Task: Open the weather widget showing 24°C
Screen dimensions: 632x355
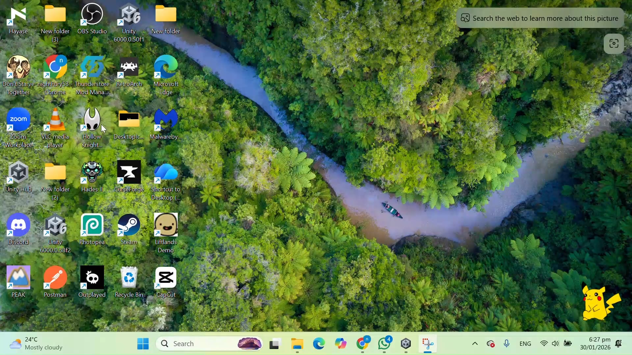Action: (x=36, y=343)
